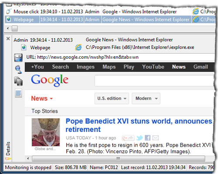The width and height of the screenshot is (218, 174).
Task: Close the details panel with X
Action: pyautogui.click(x=8, y=39)
